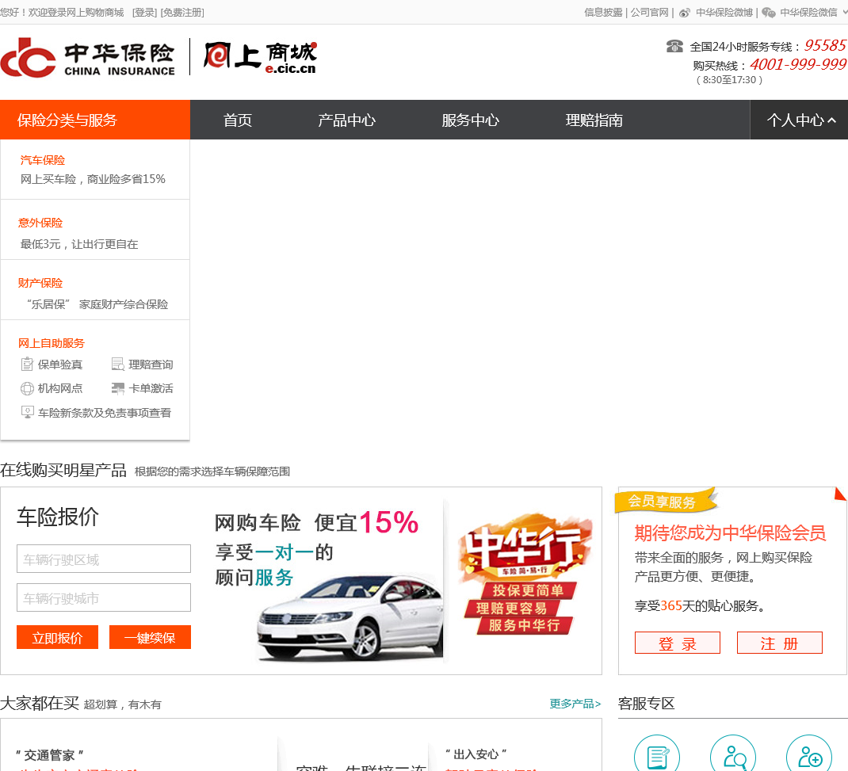848x771 pixels.
Task: Click the '交通管家' product title
Action: (x=49, y=755)
